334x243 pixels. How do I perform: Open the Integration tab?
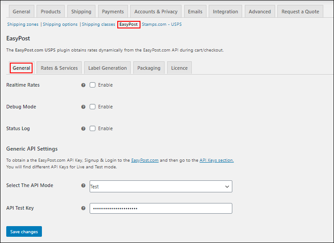[x=225, y=12]
